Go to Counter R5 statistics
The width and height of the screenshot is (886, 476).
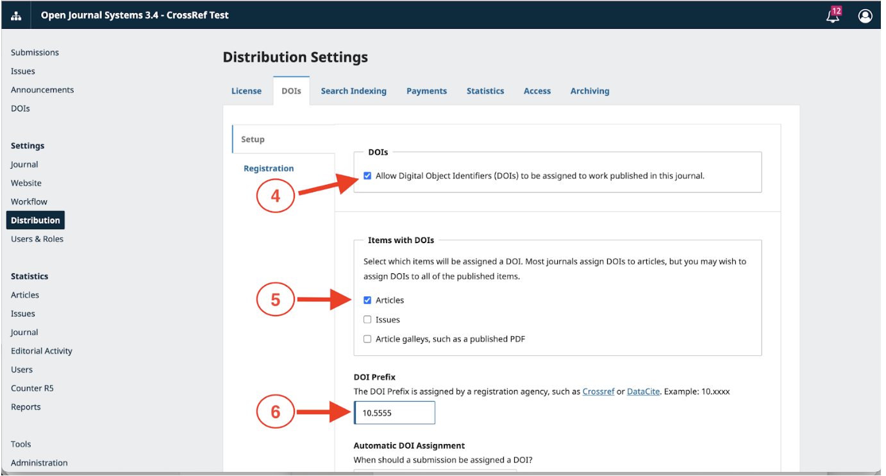(32, 387)
